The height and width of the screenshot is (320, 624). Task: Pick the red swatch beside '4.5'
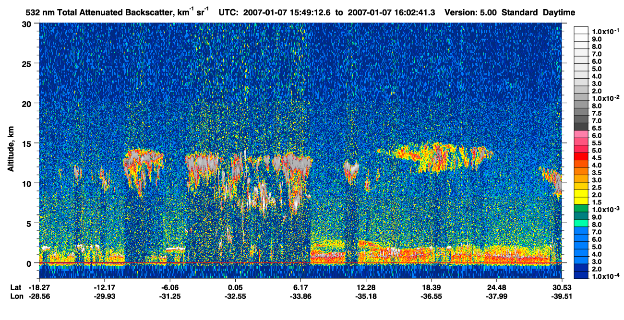(581, 156)
